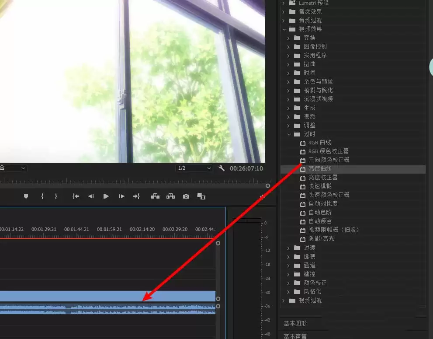Click the Mark In bracket icon
The image size is (433, 339).
click(42, 196)
